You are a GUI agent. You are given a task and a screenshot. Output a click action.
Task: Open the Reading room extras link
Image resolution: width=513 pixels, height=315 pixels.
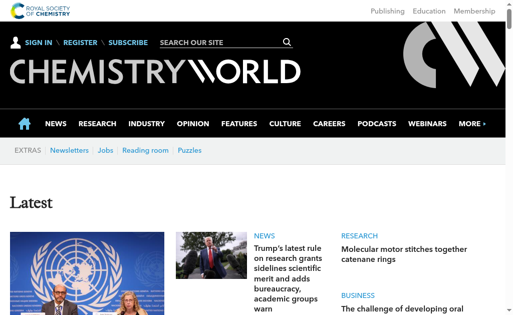(x=145, y=150)
